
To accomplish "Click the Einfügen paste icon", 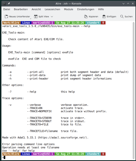I will [x=104, y=17].
